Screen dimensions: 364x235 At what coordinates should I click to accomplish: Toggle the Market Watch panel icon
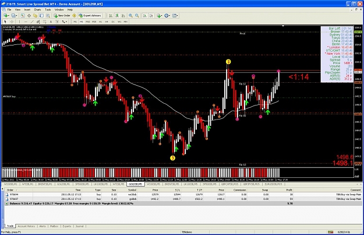23,16
